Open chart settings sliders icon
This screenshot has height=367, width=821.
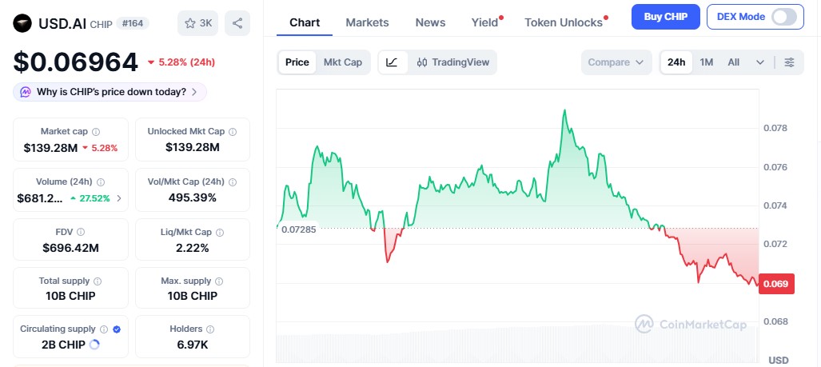pyautogui.click(x=789, y=62)
